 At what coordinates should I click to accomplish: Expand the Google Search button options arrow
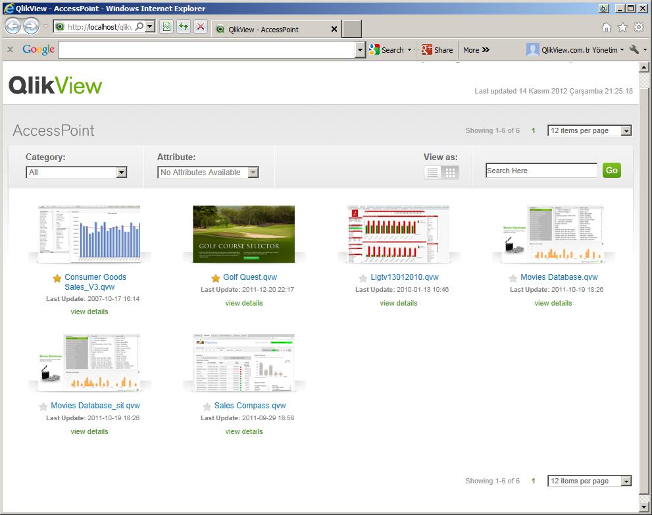[409, 50]
